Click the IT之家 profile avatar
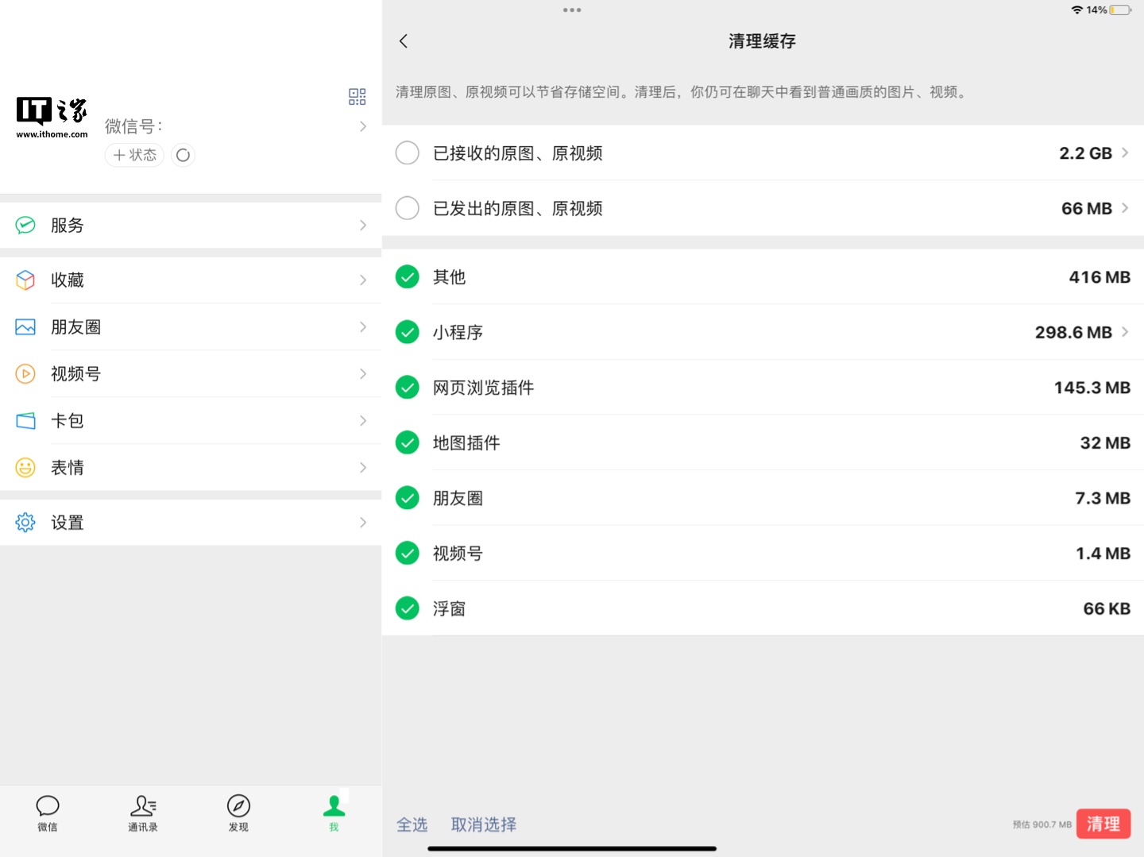Image resolution: width=1144 pixels, height=857 pixels. tap(52, 118)
